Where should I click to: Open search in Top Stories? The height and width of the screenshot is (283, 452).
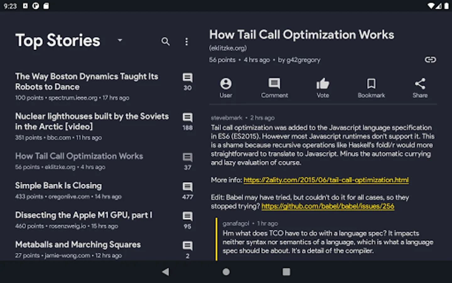165,41
